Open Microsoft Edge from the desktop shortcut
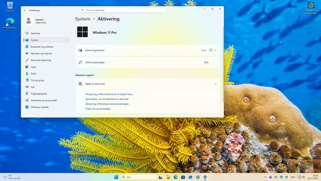 point(10,23)
